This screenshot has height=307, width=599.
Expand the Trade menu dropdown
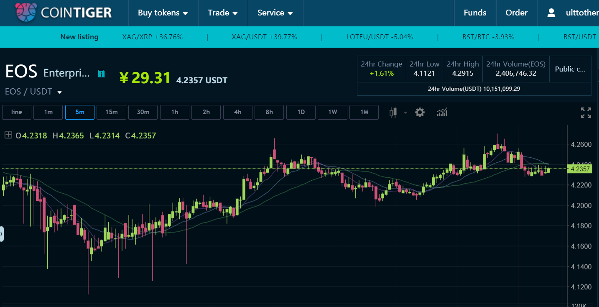[223, 13]
